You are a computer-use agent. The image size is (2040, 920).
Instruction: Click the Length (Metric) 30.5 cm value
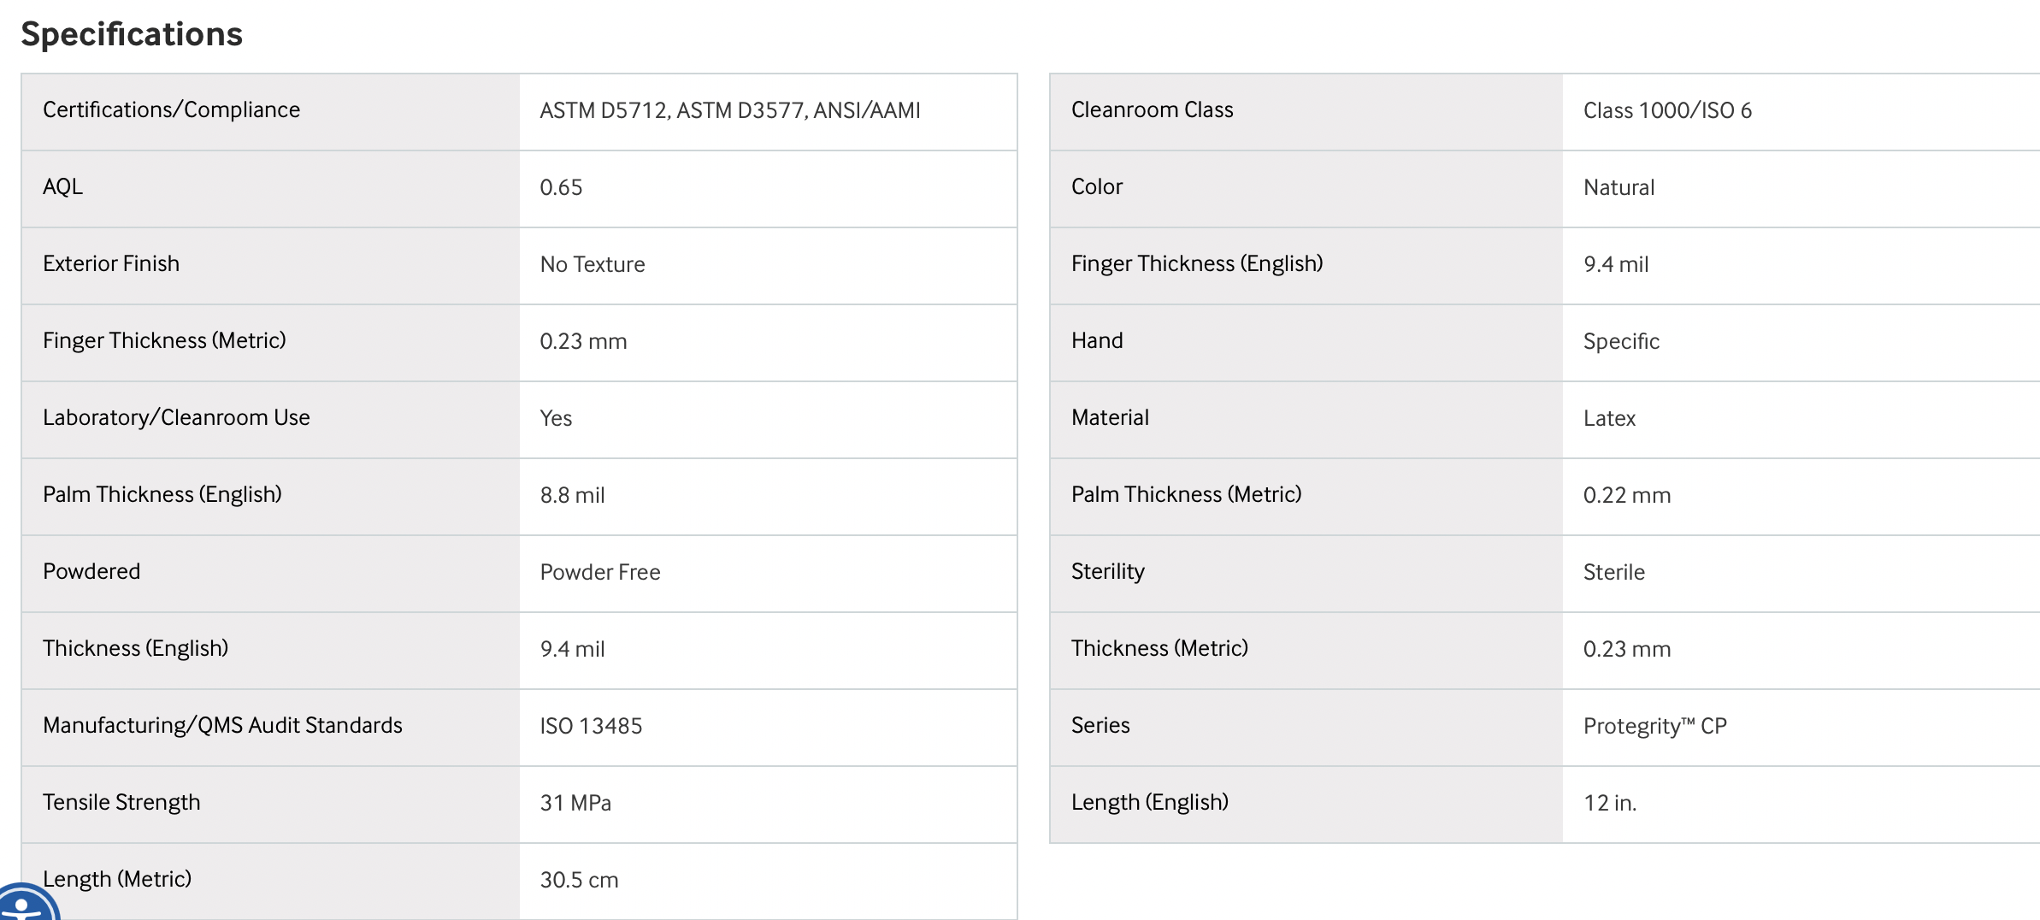click(579, 880)
